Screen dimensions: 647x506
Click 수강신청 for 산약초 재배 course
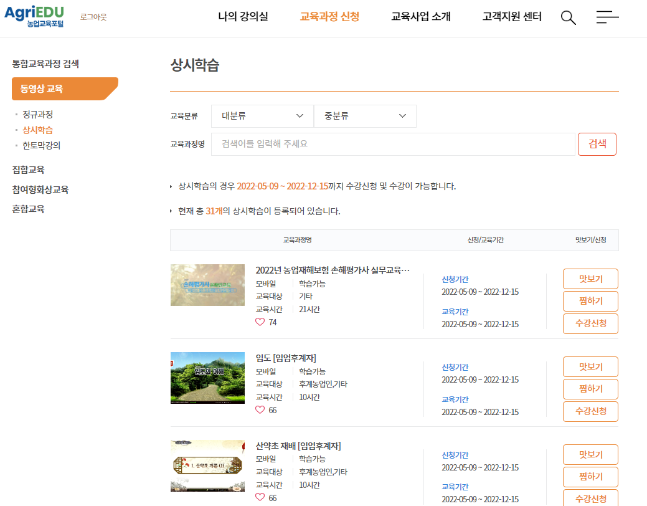click(x=590, y=498)
